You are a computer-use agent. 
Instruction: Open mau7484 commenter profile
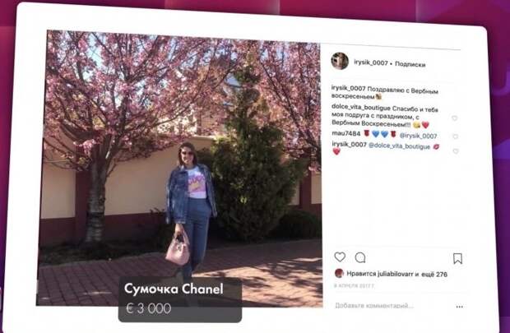point(346,133)
